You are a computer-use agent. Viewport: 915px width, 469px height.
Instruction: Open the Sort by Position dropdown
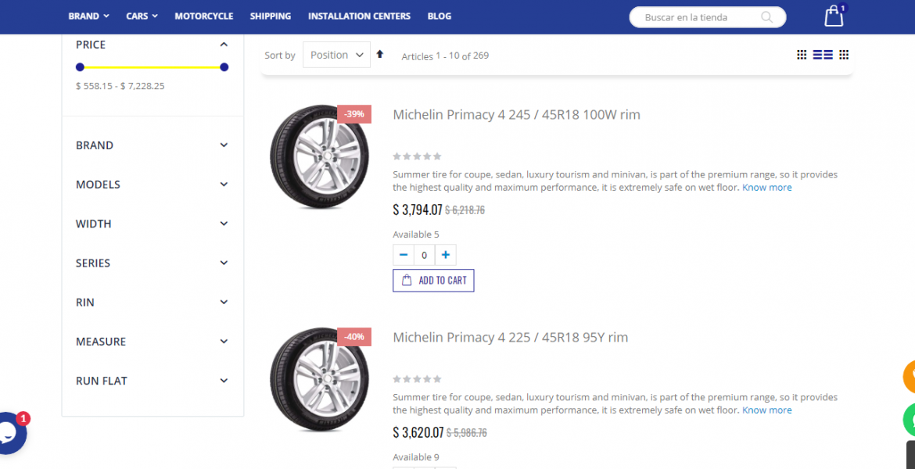(336, 55)
